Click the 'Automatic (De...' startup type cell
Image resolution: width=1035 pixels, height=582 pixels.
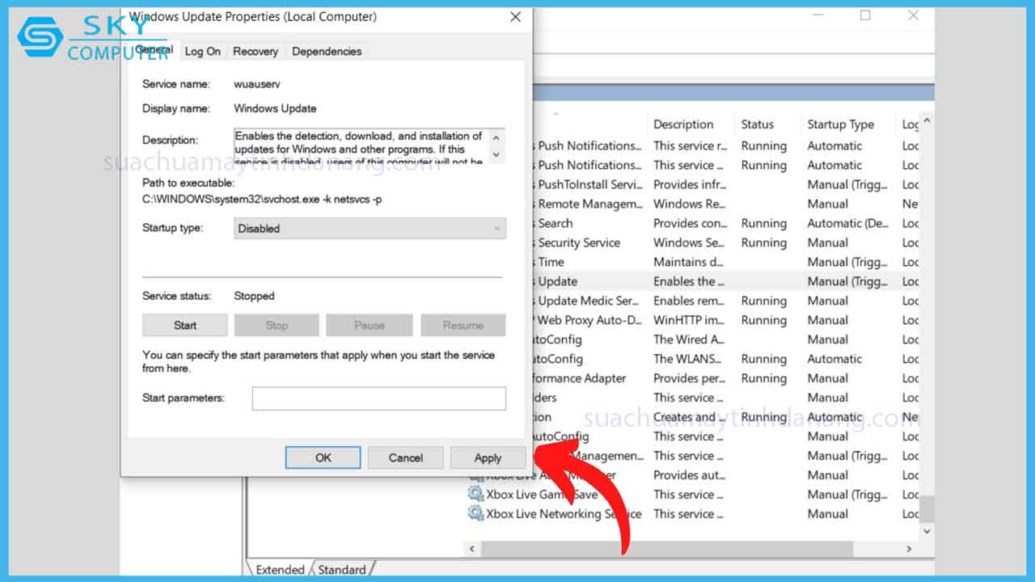pos(847,223)
